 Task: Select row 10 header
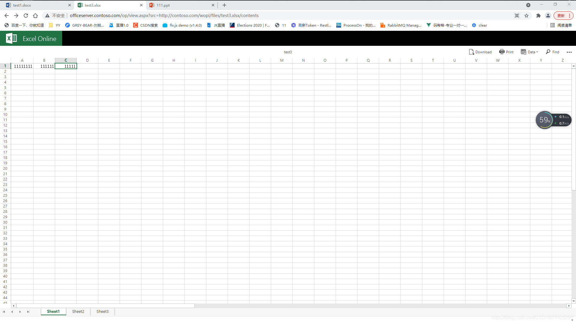click(x=5, y=115)
